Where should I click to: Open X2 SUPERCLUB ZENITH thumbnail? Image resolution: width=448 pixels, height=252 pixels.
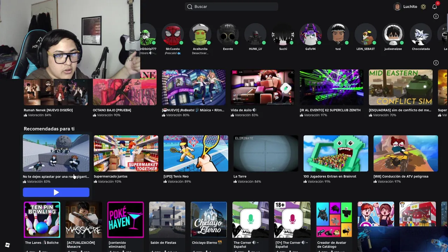coord(331,87)
